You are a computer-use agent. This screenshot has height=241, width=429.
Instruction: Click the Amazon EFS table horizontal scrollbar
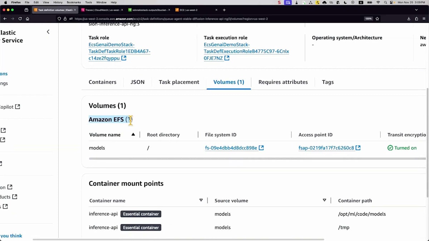(257, 159)
